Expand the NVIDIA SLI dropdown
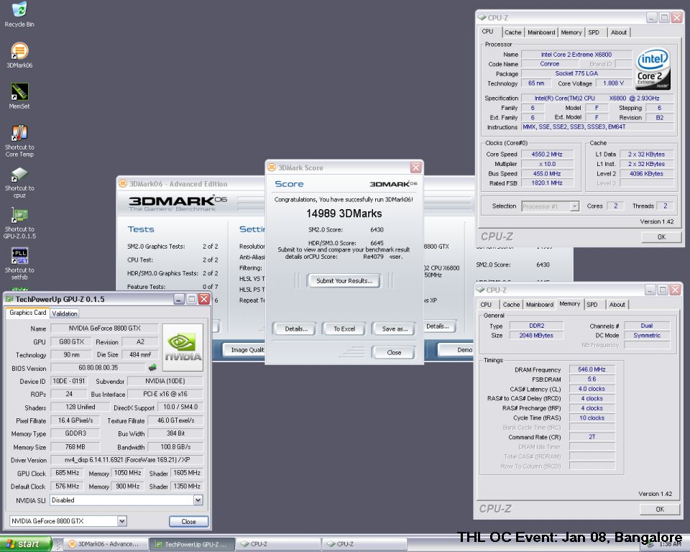Screen dimensions: 690x552 click(198, 500)
